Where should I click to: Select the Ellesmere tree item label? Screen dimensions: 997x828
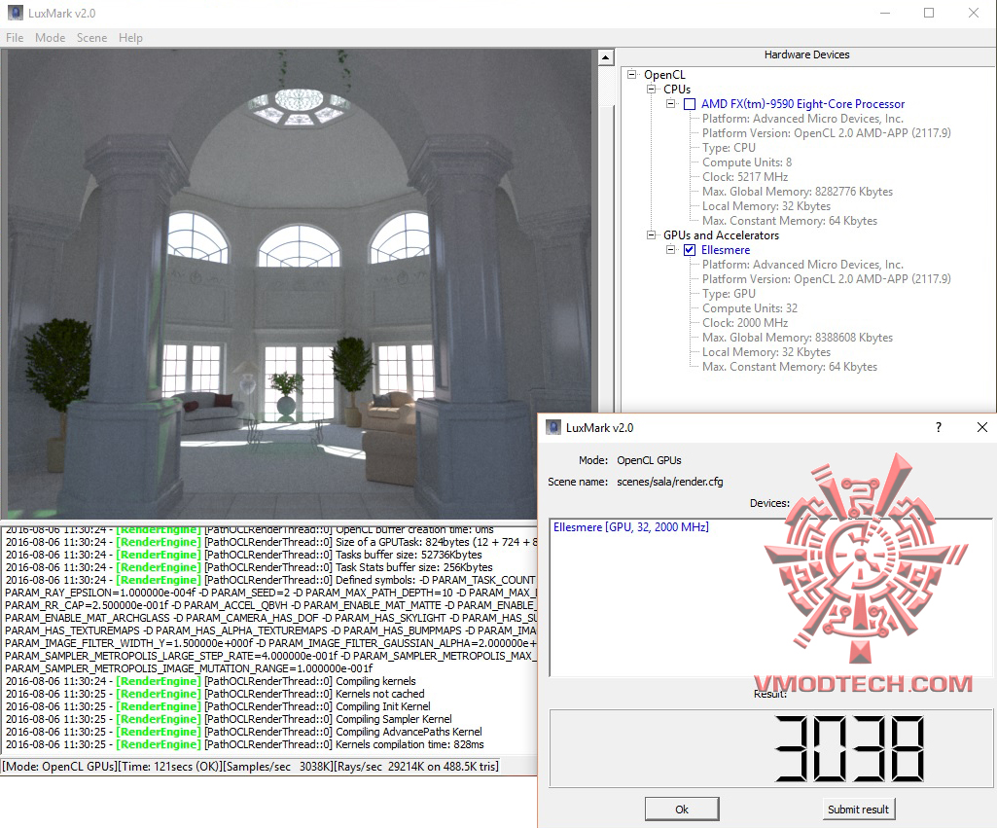click(x=726, y=250)
